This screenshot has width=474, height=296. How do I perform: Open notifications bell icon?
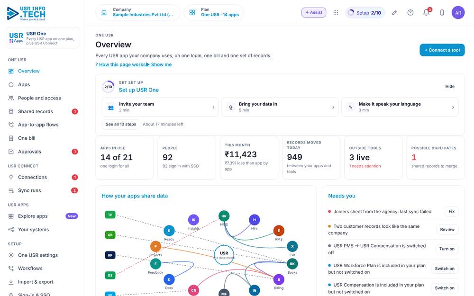[426, 13]
